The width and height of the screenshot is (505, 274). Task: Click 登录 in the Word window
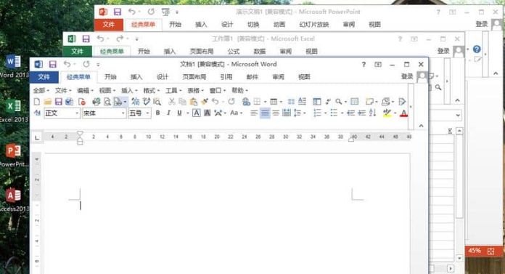pos(407,76)
